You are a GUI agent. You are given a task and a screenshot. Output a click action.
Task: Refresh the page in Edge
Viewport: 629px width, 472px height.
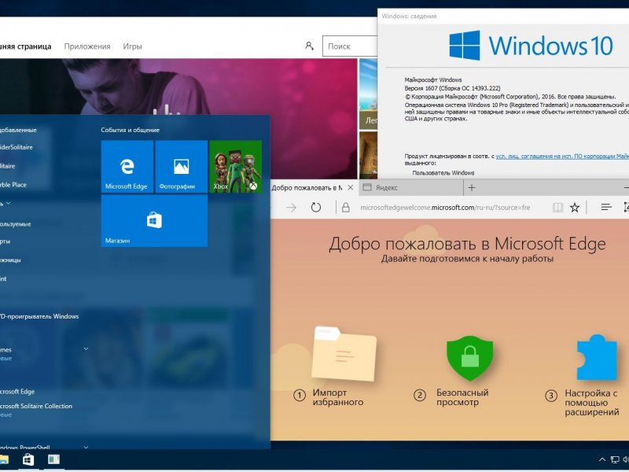[x=316, y=208]
